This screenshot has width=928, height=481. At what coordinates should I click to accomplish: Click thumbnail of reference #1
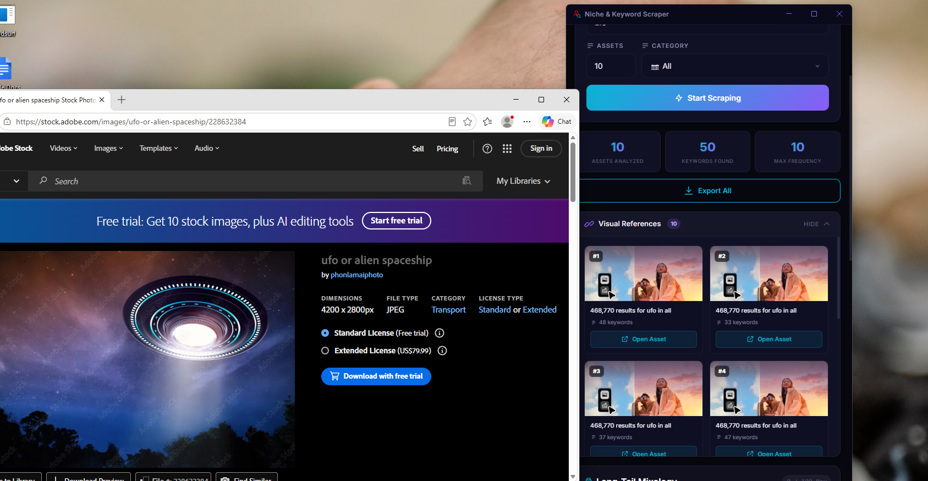coord(644,274)
